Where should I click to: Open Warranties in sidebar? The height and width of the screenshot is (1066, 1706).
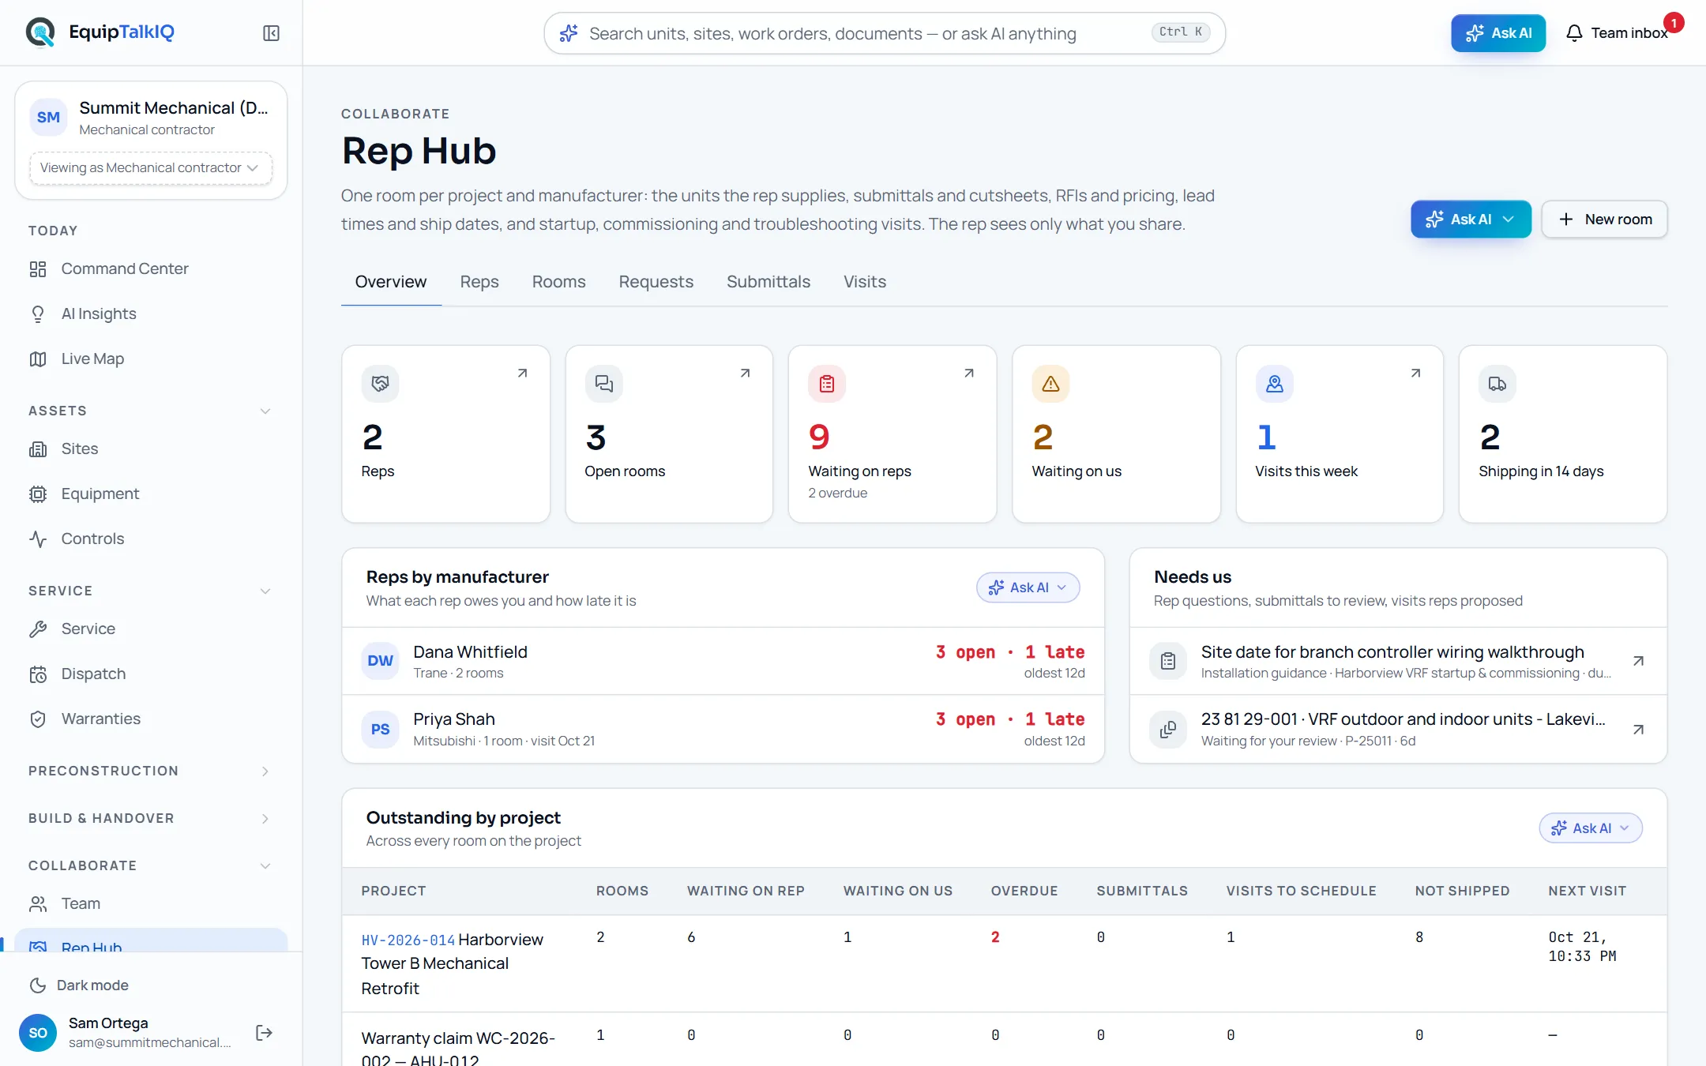click(151, 719)
